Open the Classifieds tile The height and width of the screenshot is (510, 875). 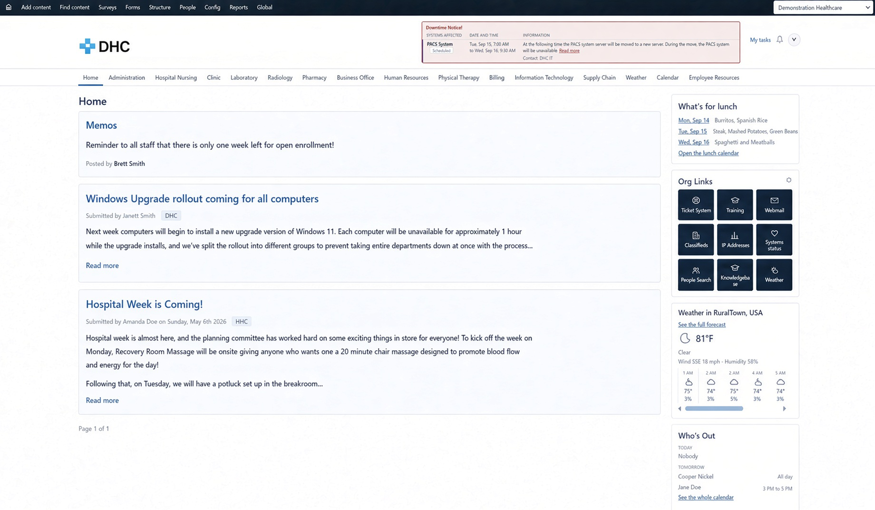(x=696, y=239)
